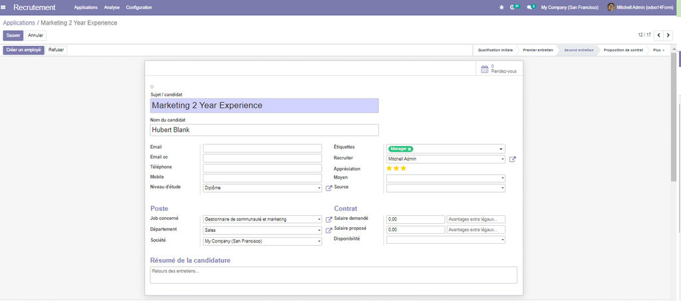Set appreciation to the third star
This screenshot has width=681, height=301.
point(404,169)
